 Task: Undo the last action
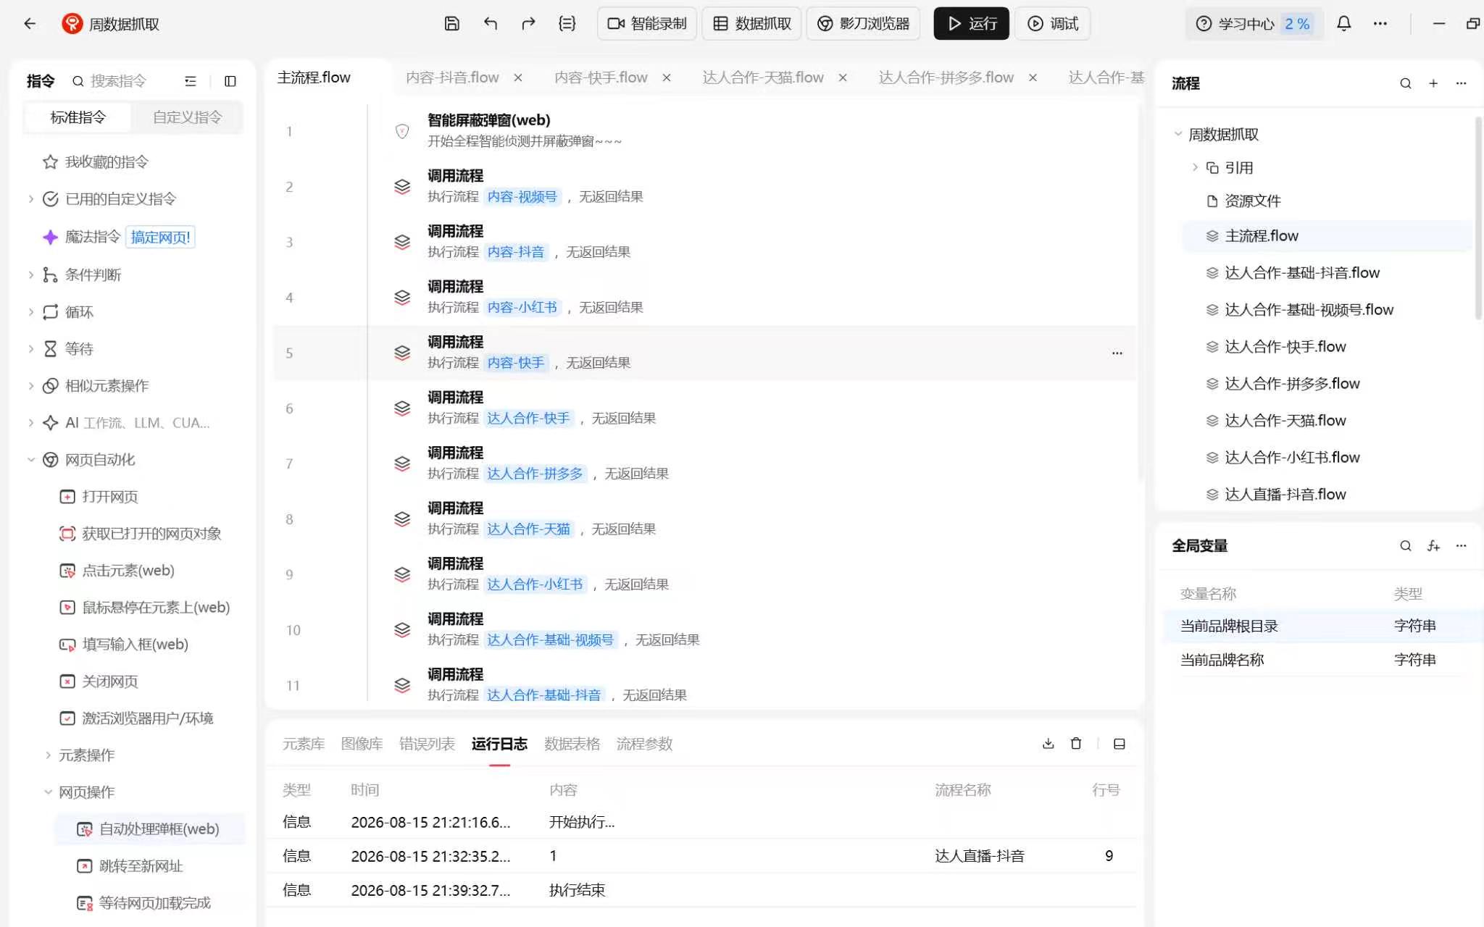click(491, 24)
